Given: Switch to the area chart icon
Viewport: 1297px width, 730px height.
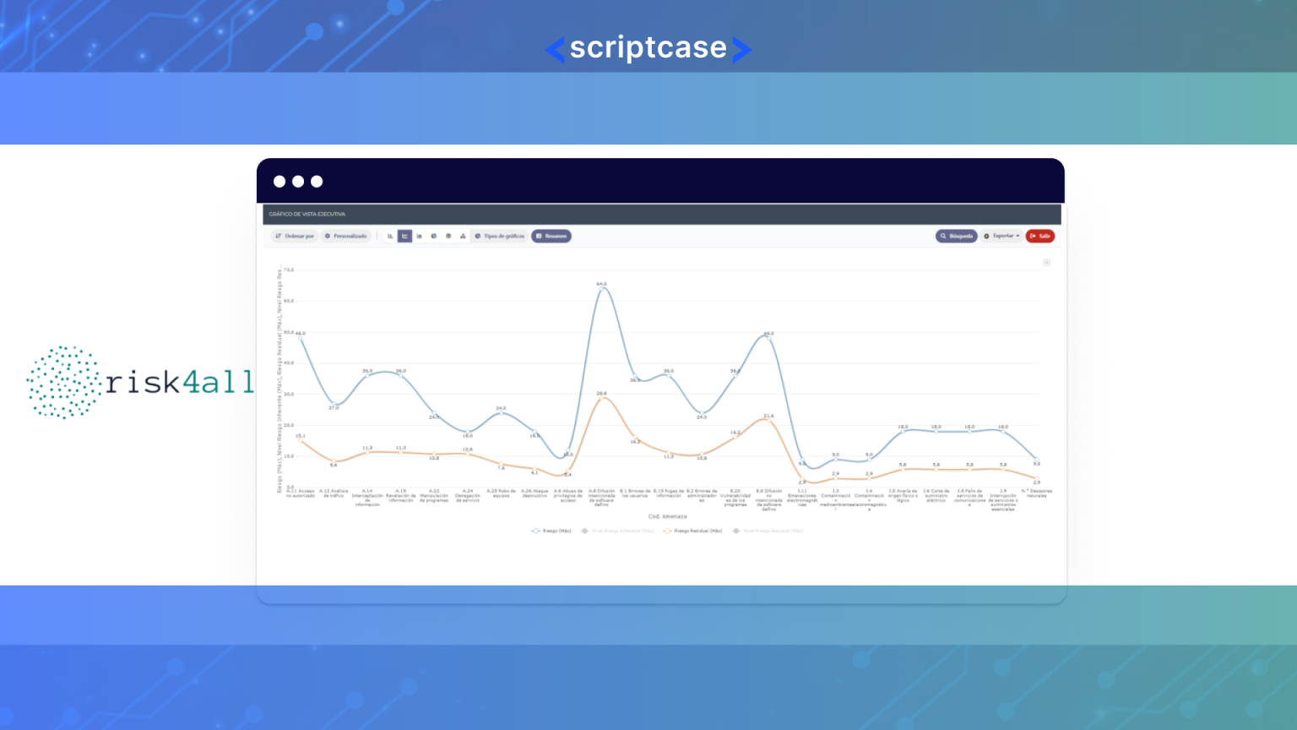Looking at the screenshot, I should 419,237.
